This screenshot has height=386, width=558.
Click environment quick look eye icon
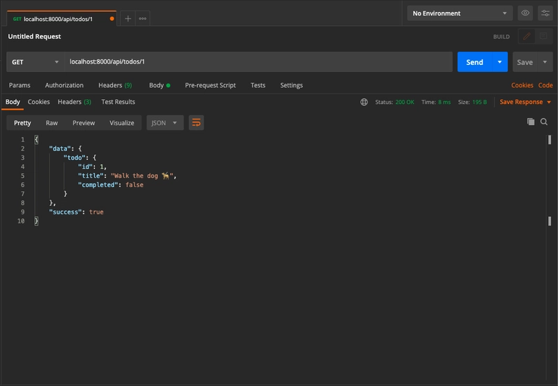(525, 13)
